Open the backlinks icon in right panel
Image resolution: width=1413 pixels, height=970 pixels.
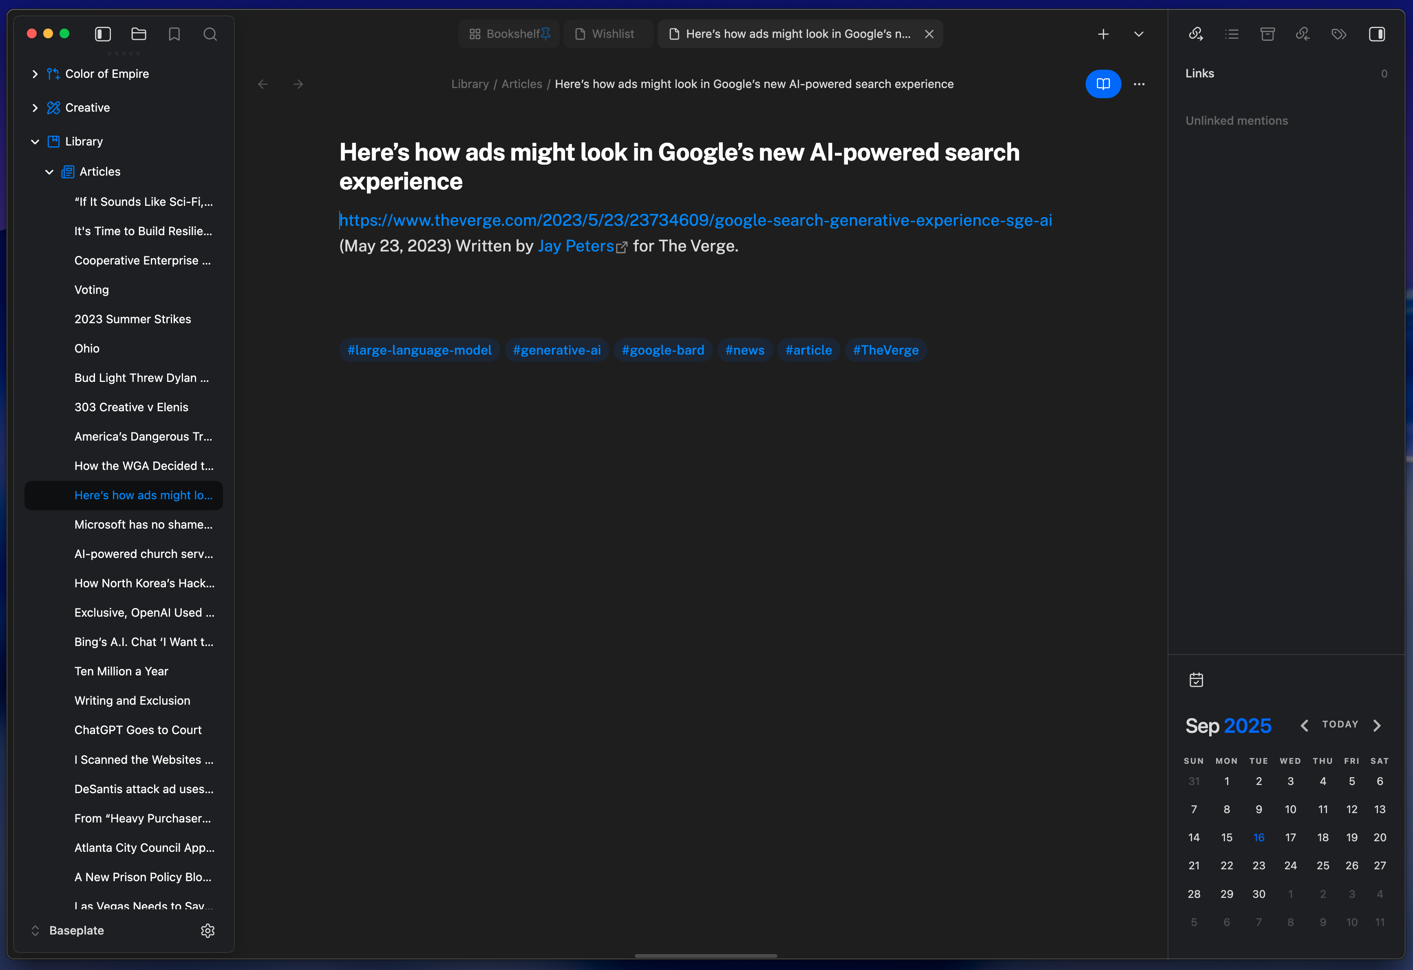tap(1195, 34)
